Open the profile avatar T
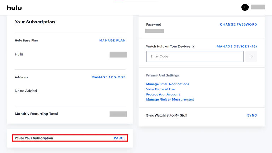This screenshot has height=153, width=272. tap(245, 7)
